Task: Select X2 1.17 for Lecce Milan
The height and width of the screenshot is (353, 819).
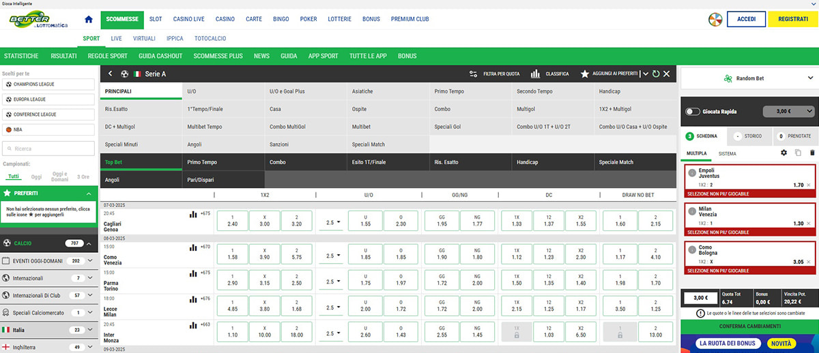Action: click(581, 305)
